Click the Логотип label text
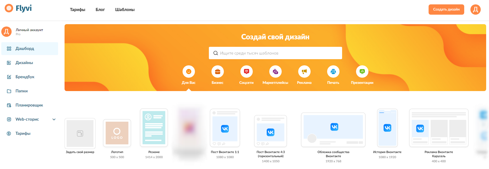489x169 pixels. pyautogui.click(x=117, y=152)
